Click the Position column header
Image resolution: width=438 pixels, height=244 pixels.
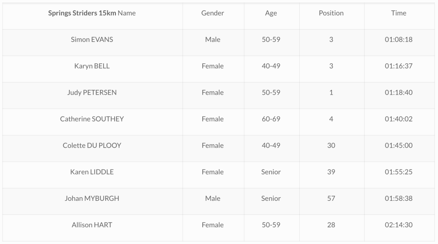(331, 13)
